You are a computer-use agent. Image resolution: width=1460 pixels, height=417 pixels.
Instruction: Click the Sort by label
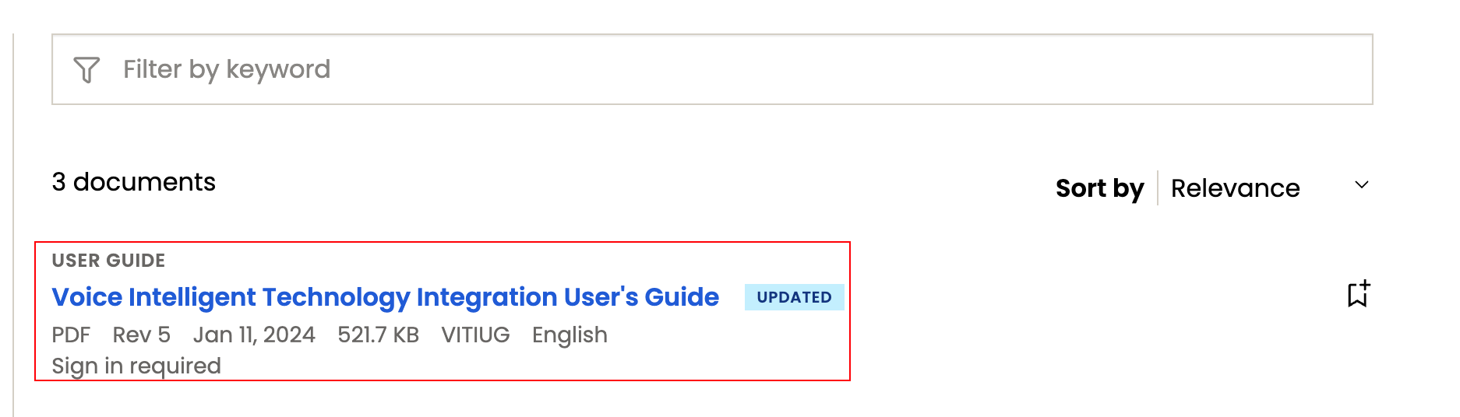[x=1099, y=188]
